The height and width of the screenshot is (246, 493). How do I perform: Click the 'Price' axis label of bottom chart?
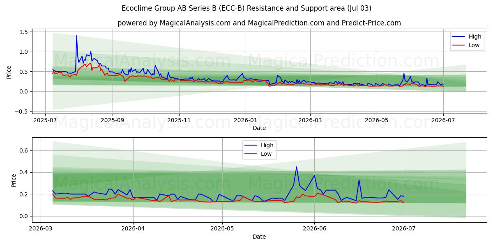click(14, 180)
